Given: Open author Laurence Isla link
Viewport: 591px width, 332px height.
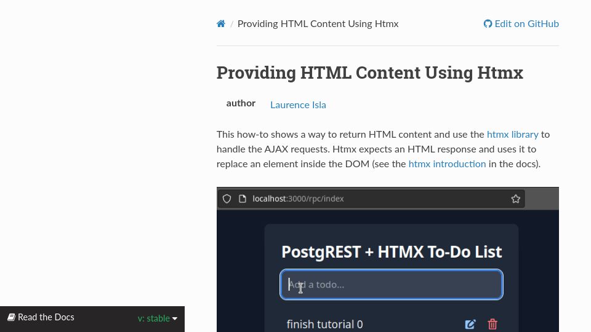Looking at the screenshot, I should tap(298, 105).
